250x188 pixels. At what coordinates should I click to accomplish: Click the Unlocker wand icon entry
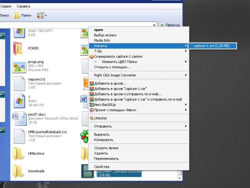[92, 118]
